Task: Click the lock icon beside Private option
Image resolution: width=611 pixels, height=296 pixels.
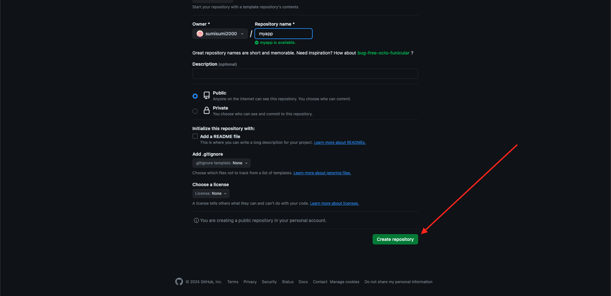Action: (x=206, y=111)
